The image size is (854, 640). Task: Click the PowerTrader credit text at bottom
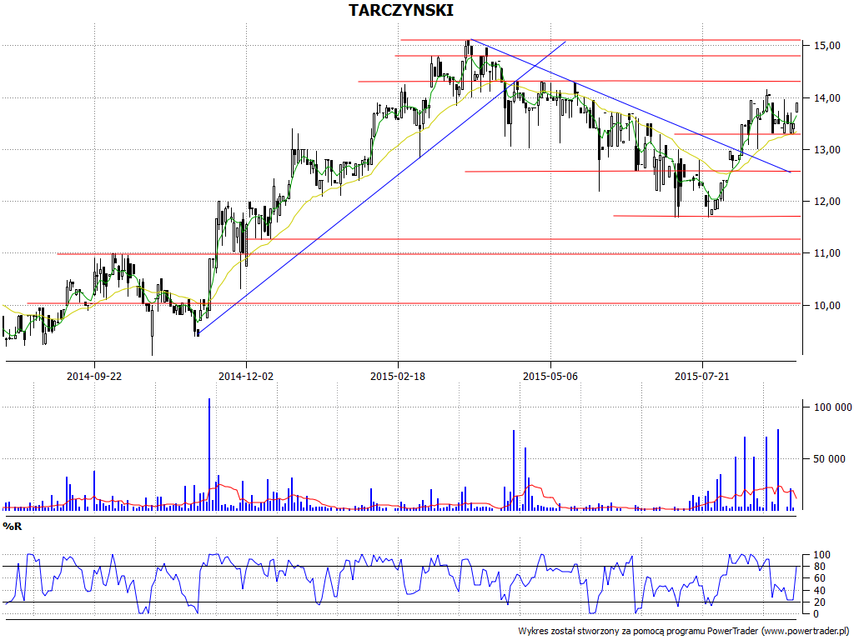pyautogui.click(x=684, y=632)
